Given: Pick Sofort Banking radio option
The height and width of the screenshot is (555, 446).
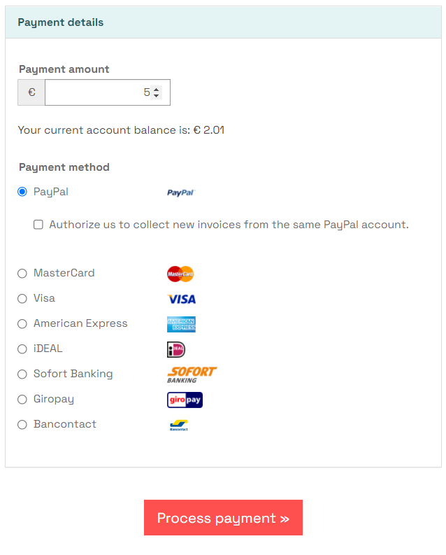Looking at the screenshot, I should click(22, 374).
